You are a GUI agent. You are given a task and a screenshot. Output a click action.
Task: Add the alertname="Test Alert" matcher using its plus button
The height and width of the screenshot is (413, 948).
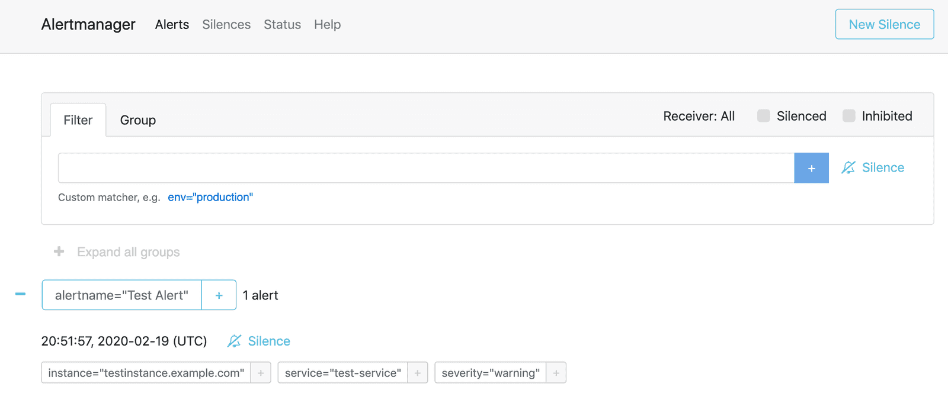click(x=219, y=295)
